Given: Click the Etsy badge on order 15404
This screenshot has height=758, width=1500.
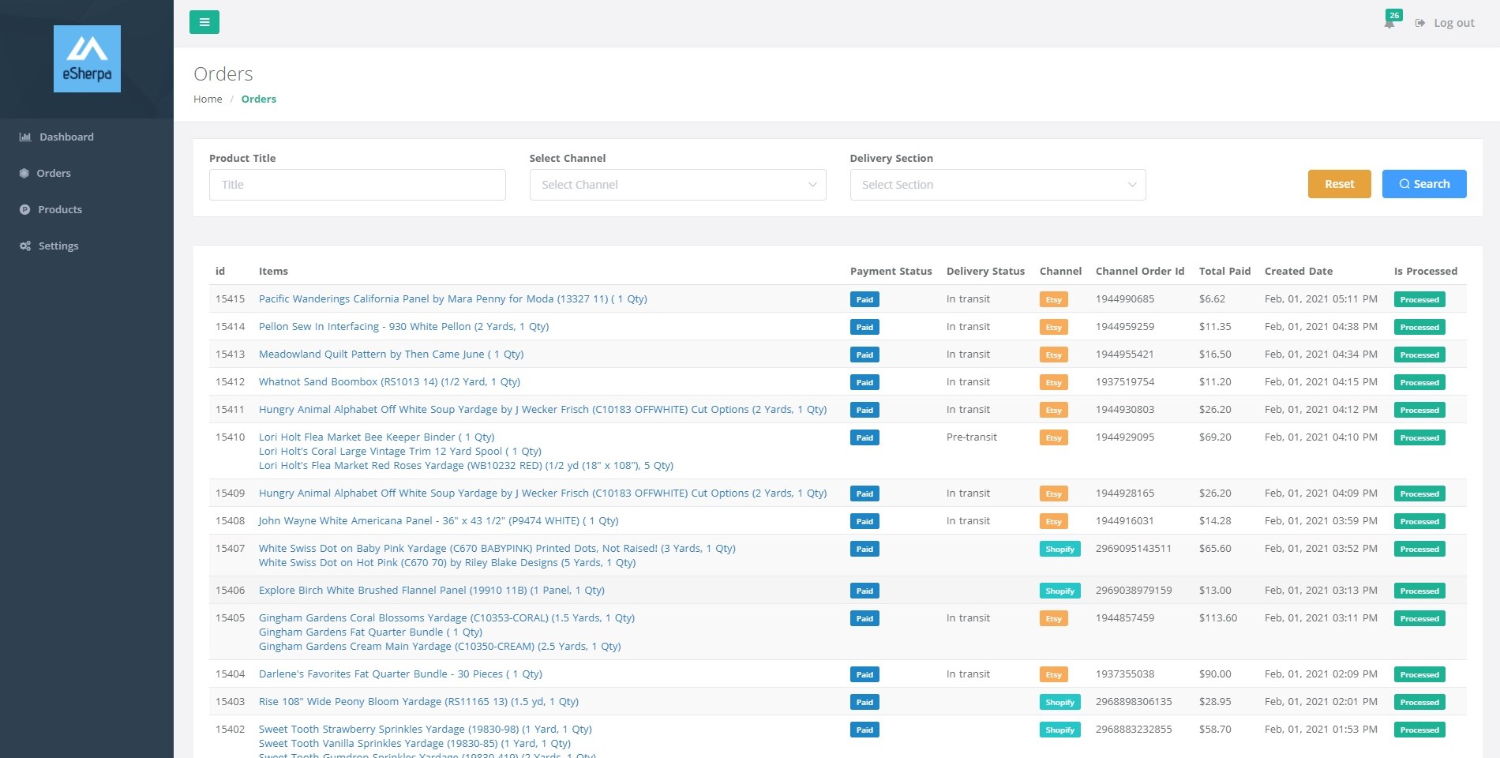Looking at the screenshot, I should (1053, 674).
